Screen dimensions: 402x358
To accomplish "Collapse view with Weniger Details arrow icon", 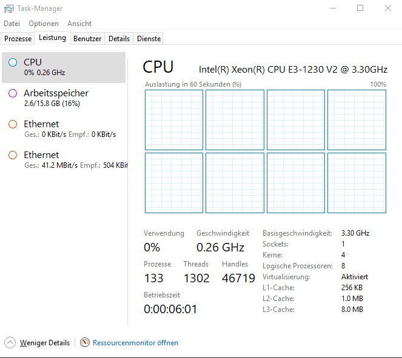I will [10, 343].
